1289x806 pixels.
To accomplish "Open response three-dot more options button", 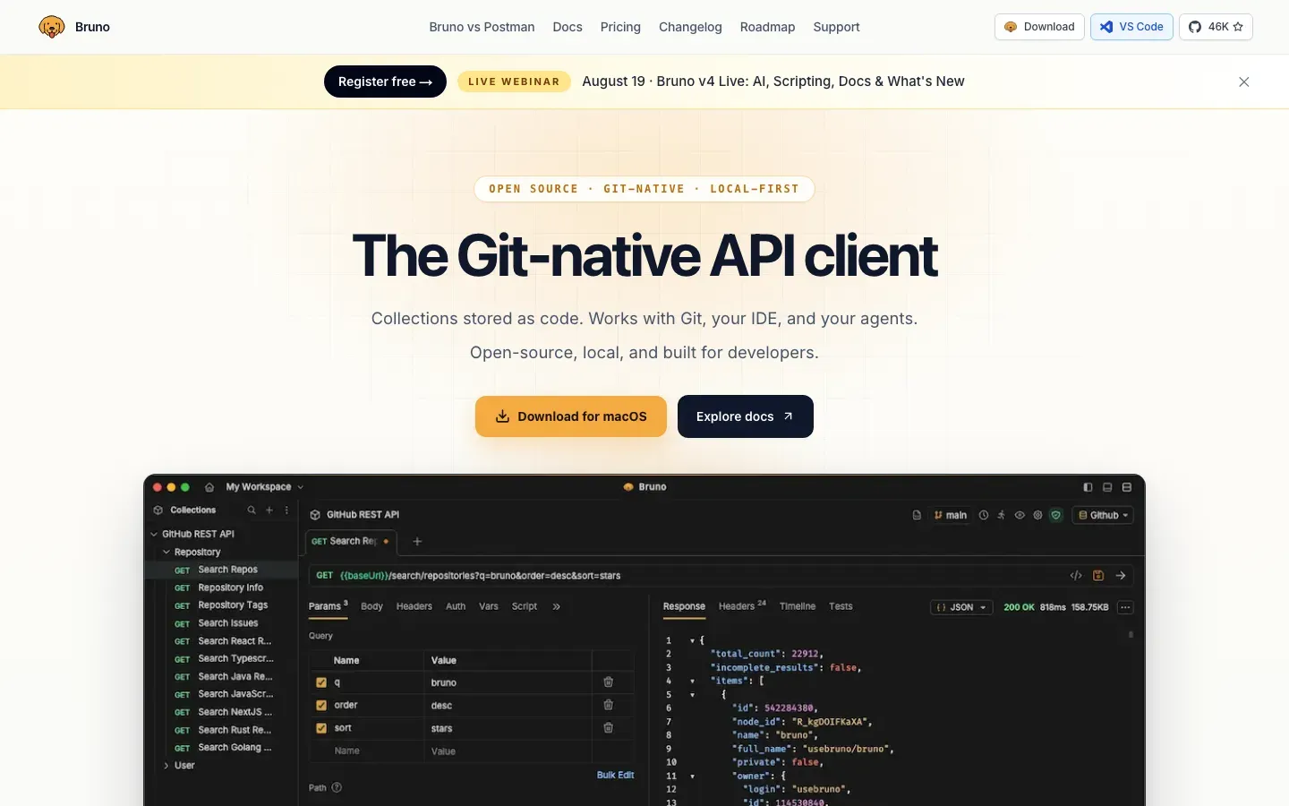I will coord(1125,607).
